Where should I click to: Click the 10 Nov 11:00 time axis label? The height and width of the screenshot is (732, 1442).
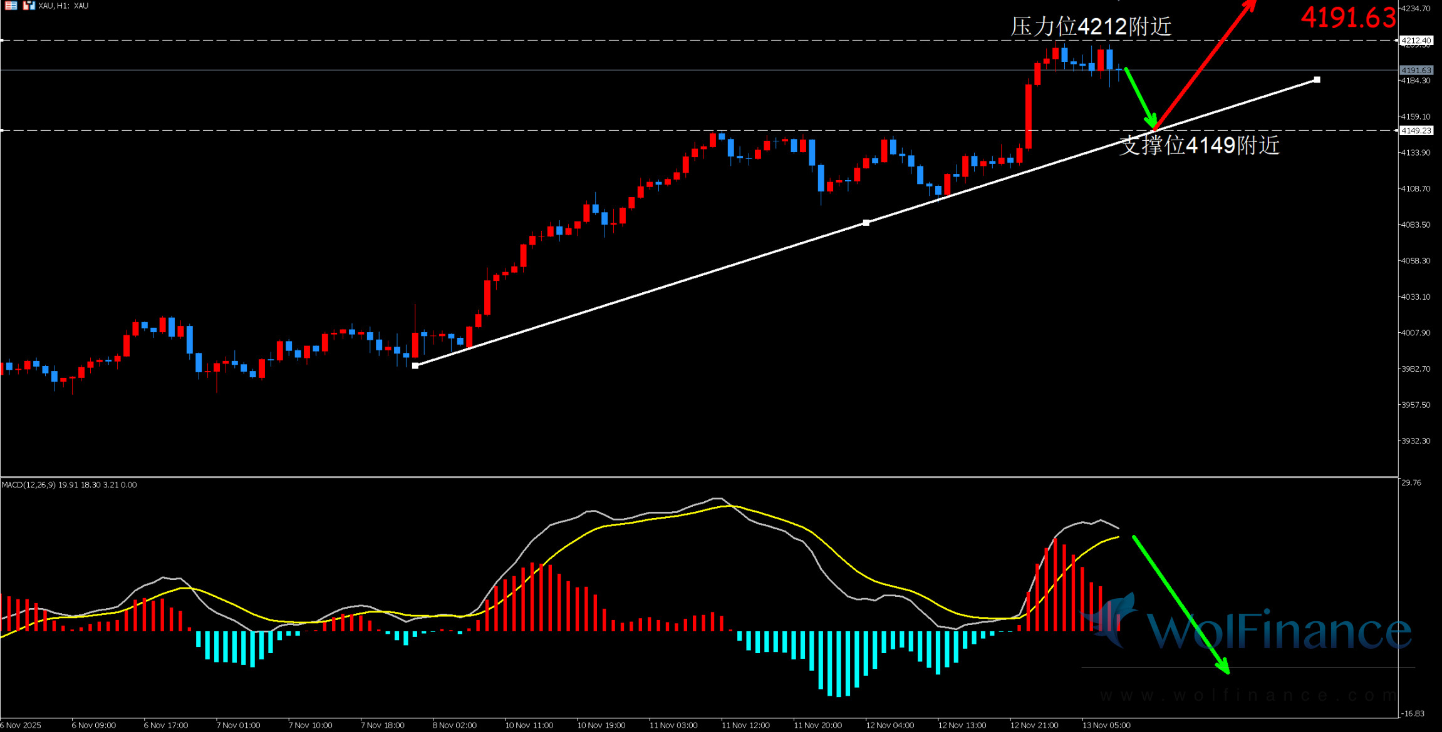tap(529, 725)
